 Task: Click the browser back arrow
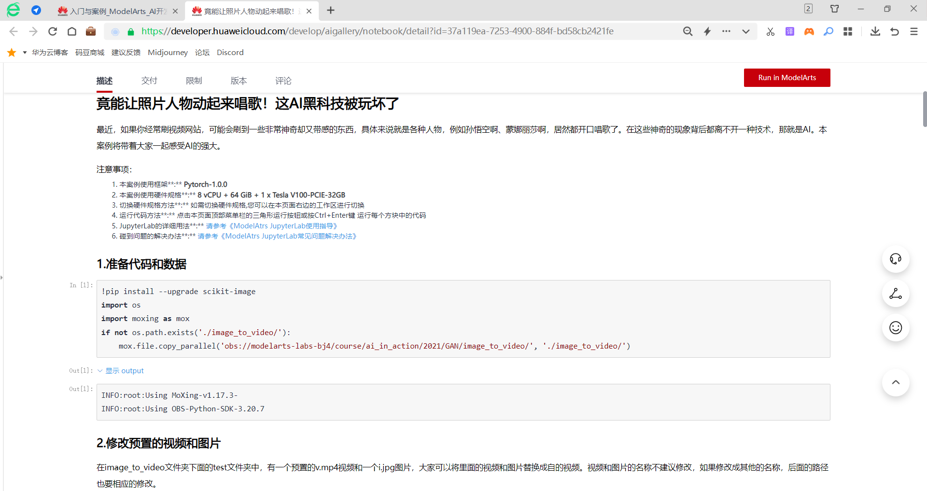(x=14, y=31)
